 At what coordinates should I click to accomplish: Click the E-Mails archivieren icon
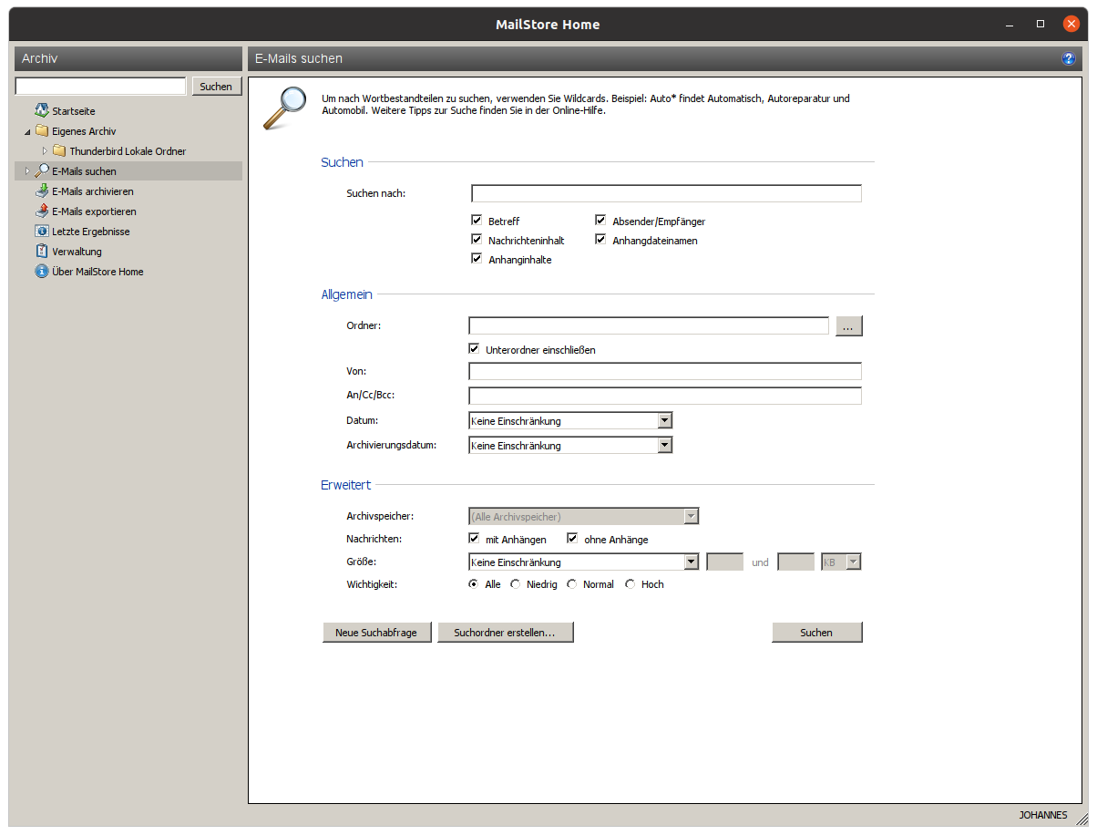[42, 191]
